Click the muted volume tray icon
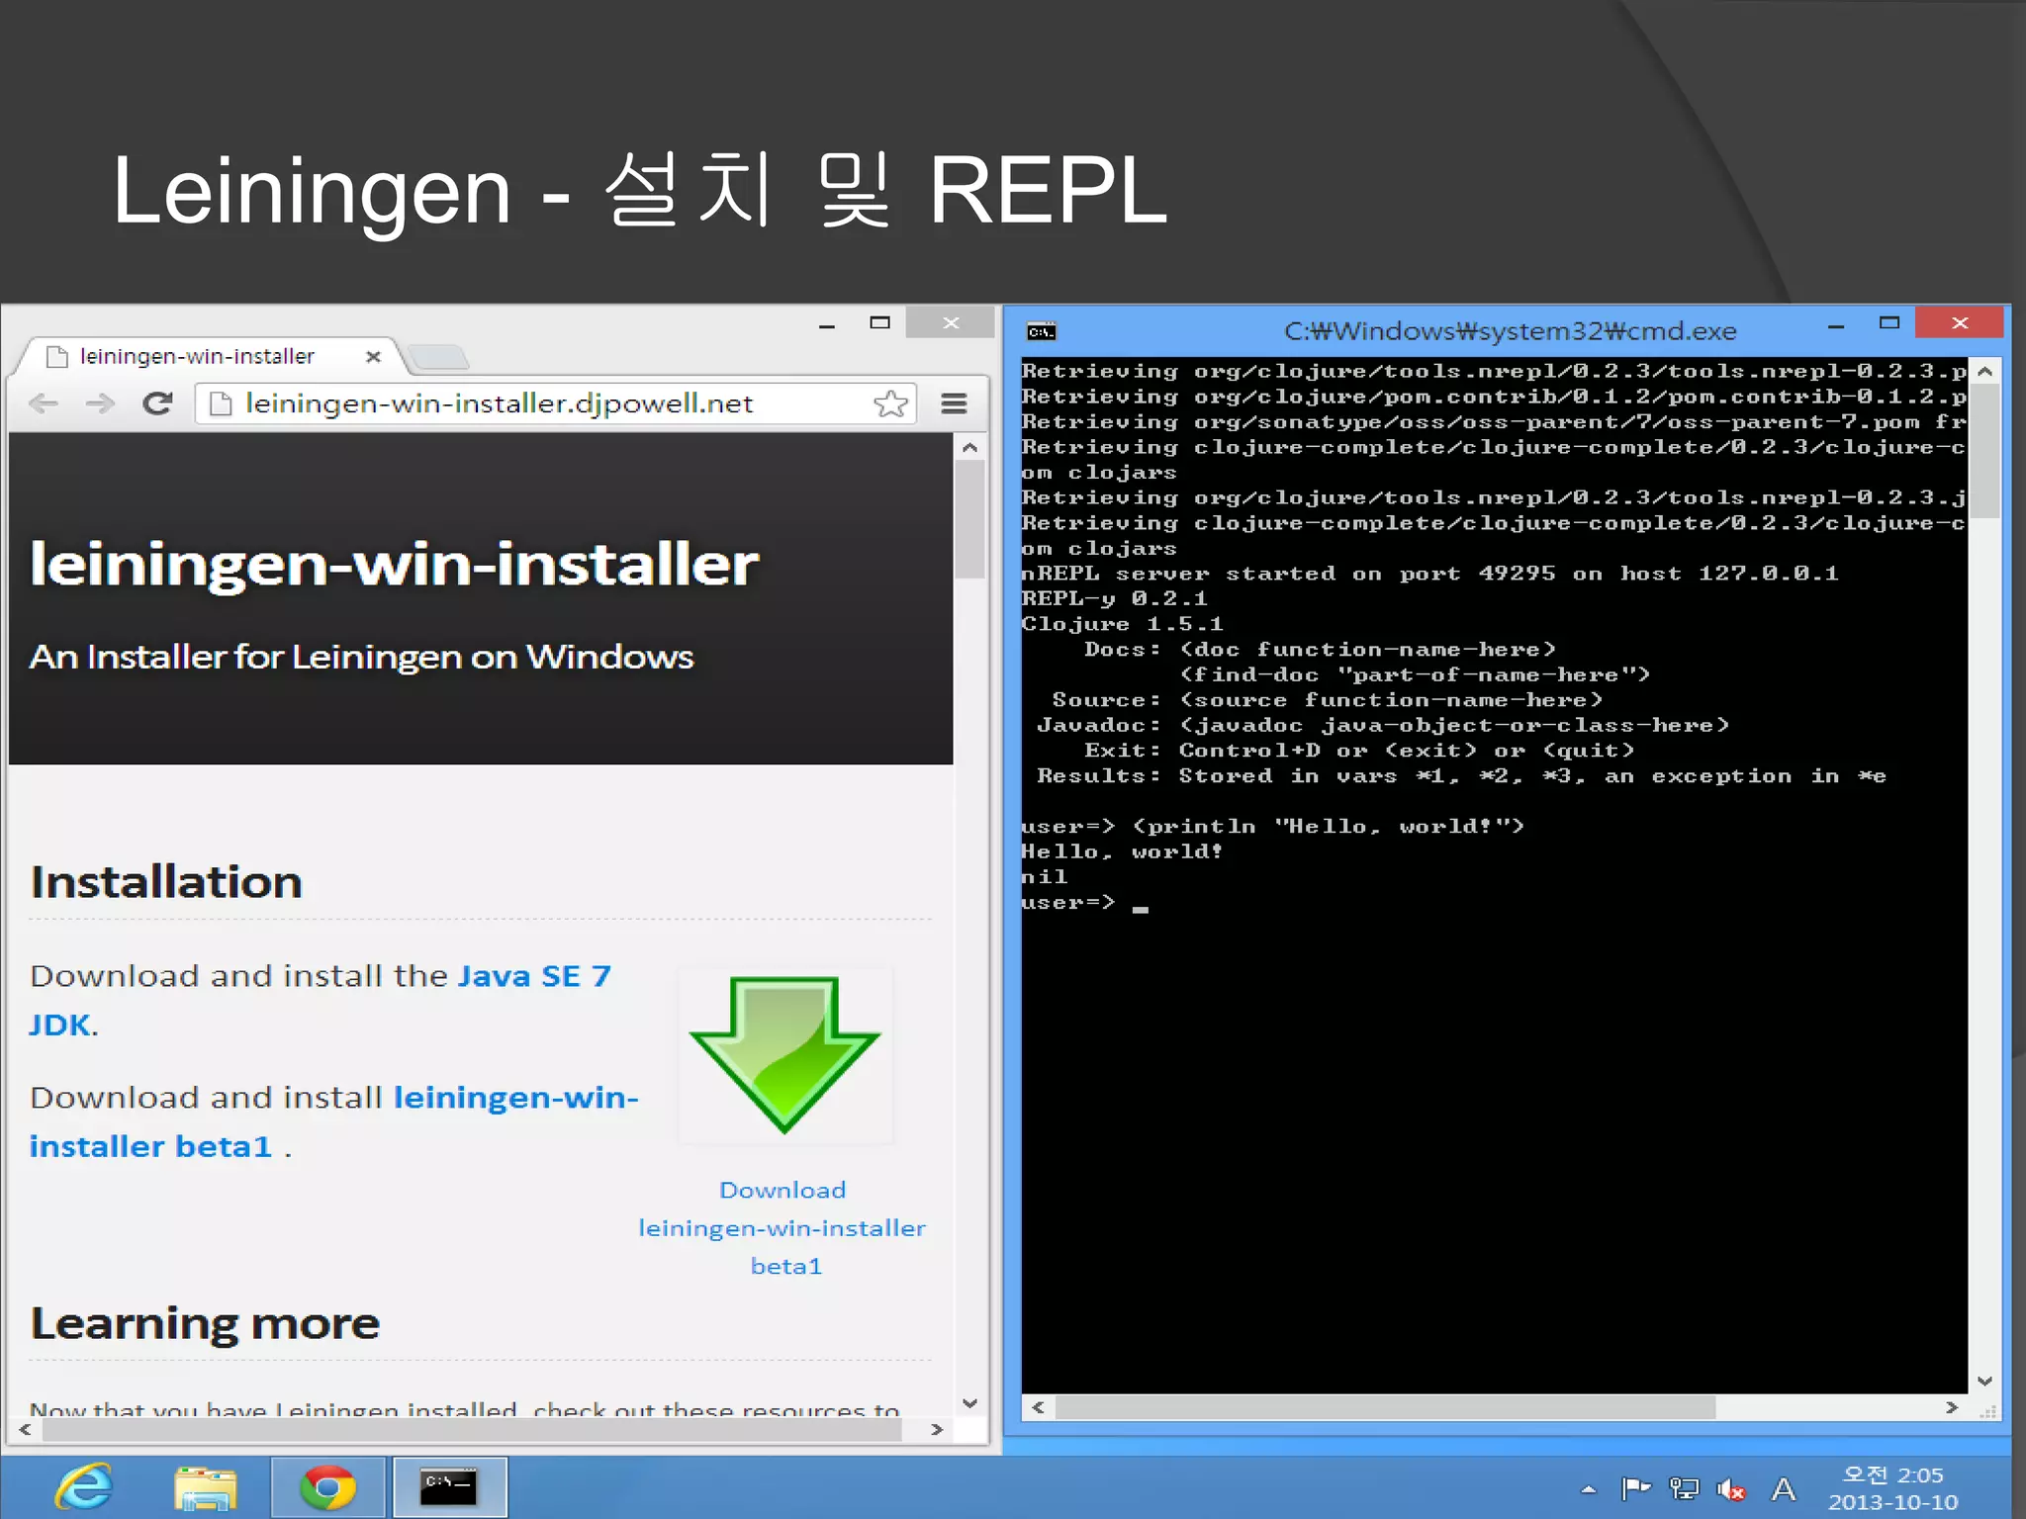Image resolution: width=2026 pixels, height=1519 pixels. click(x=1731, y=1488)
